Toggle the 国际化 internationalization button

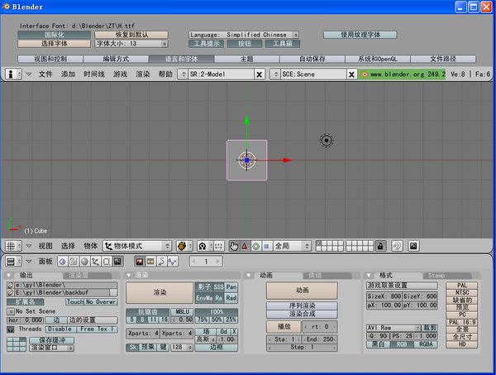(54, 35)
